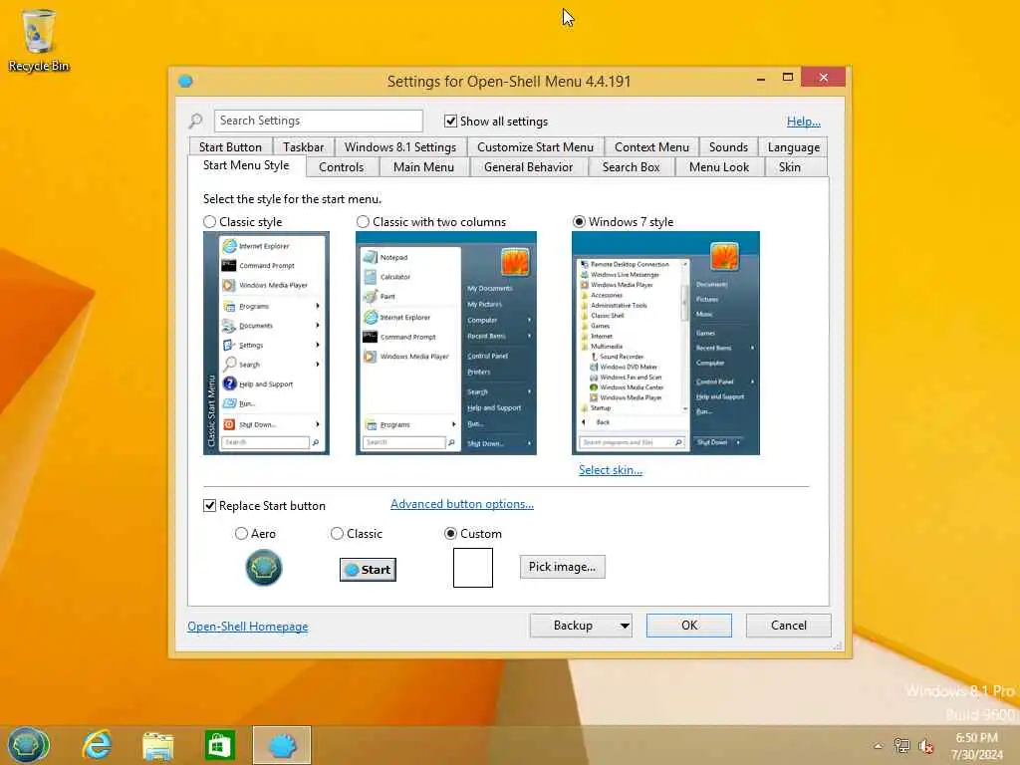The height and width of the screenshot is (765, 1020).
Task: Click the Backup button
Action: (573, 626)
